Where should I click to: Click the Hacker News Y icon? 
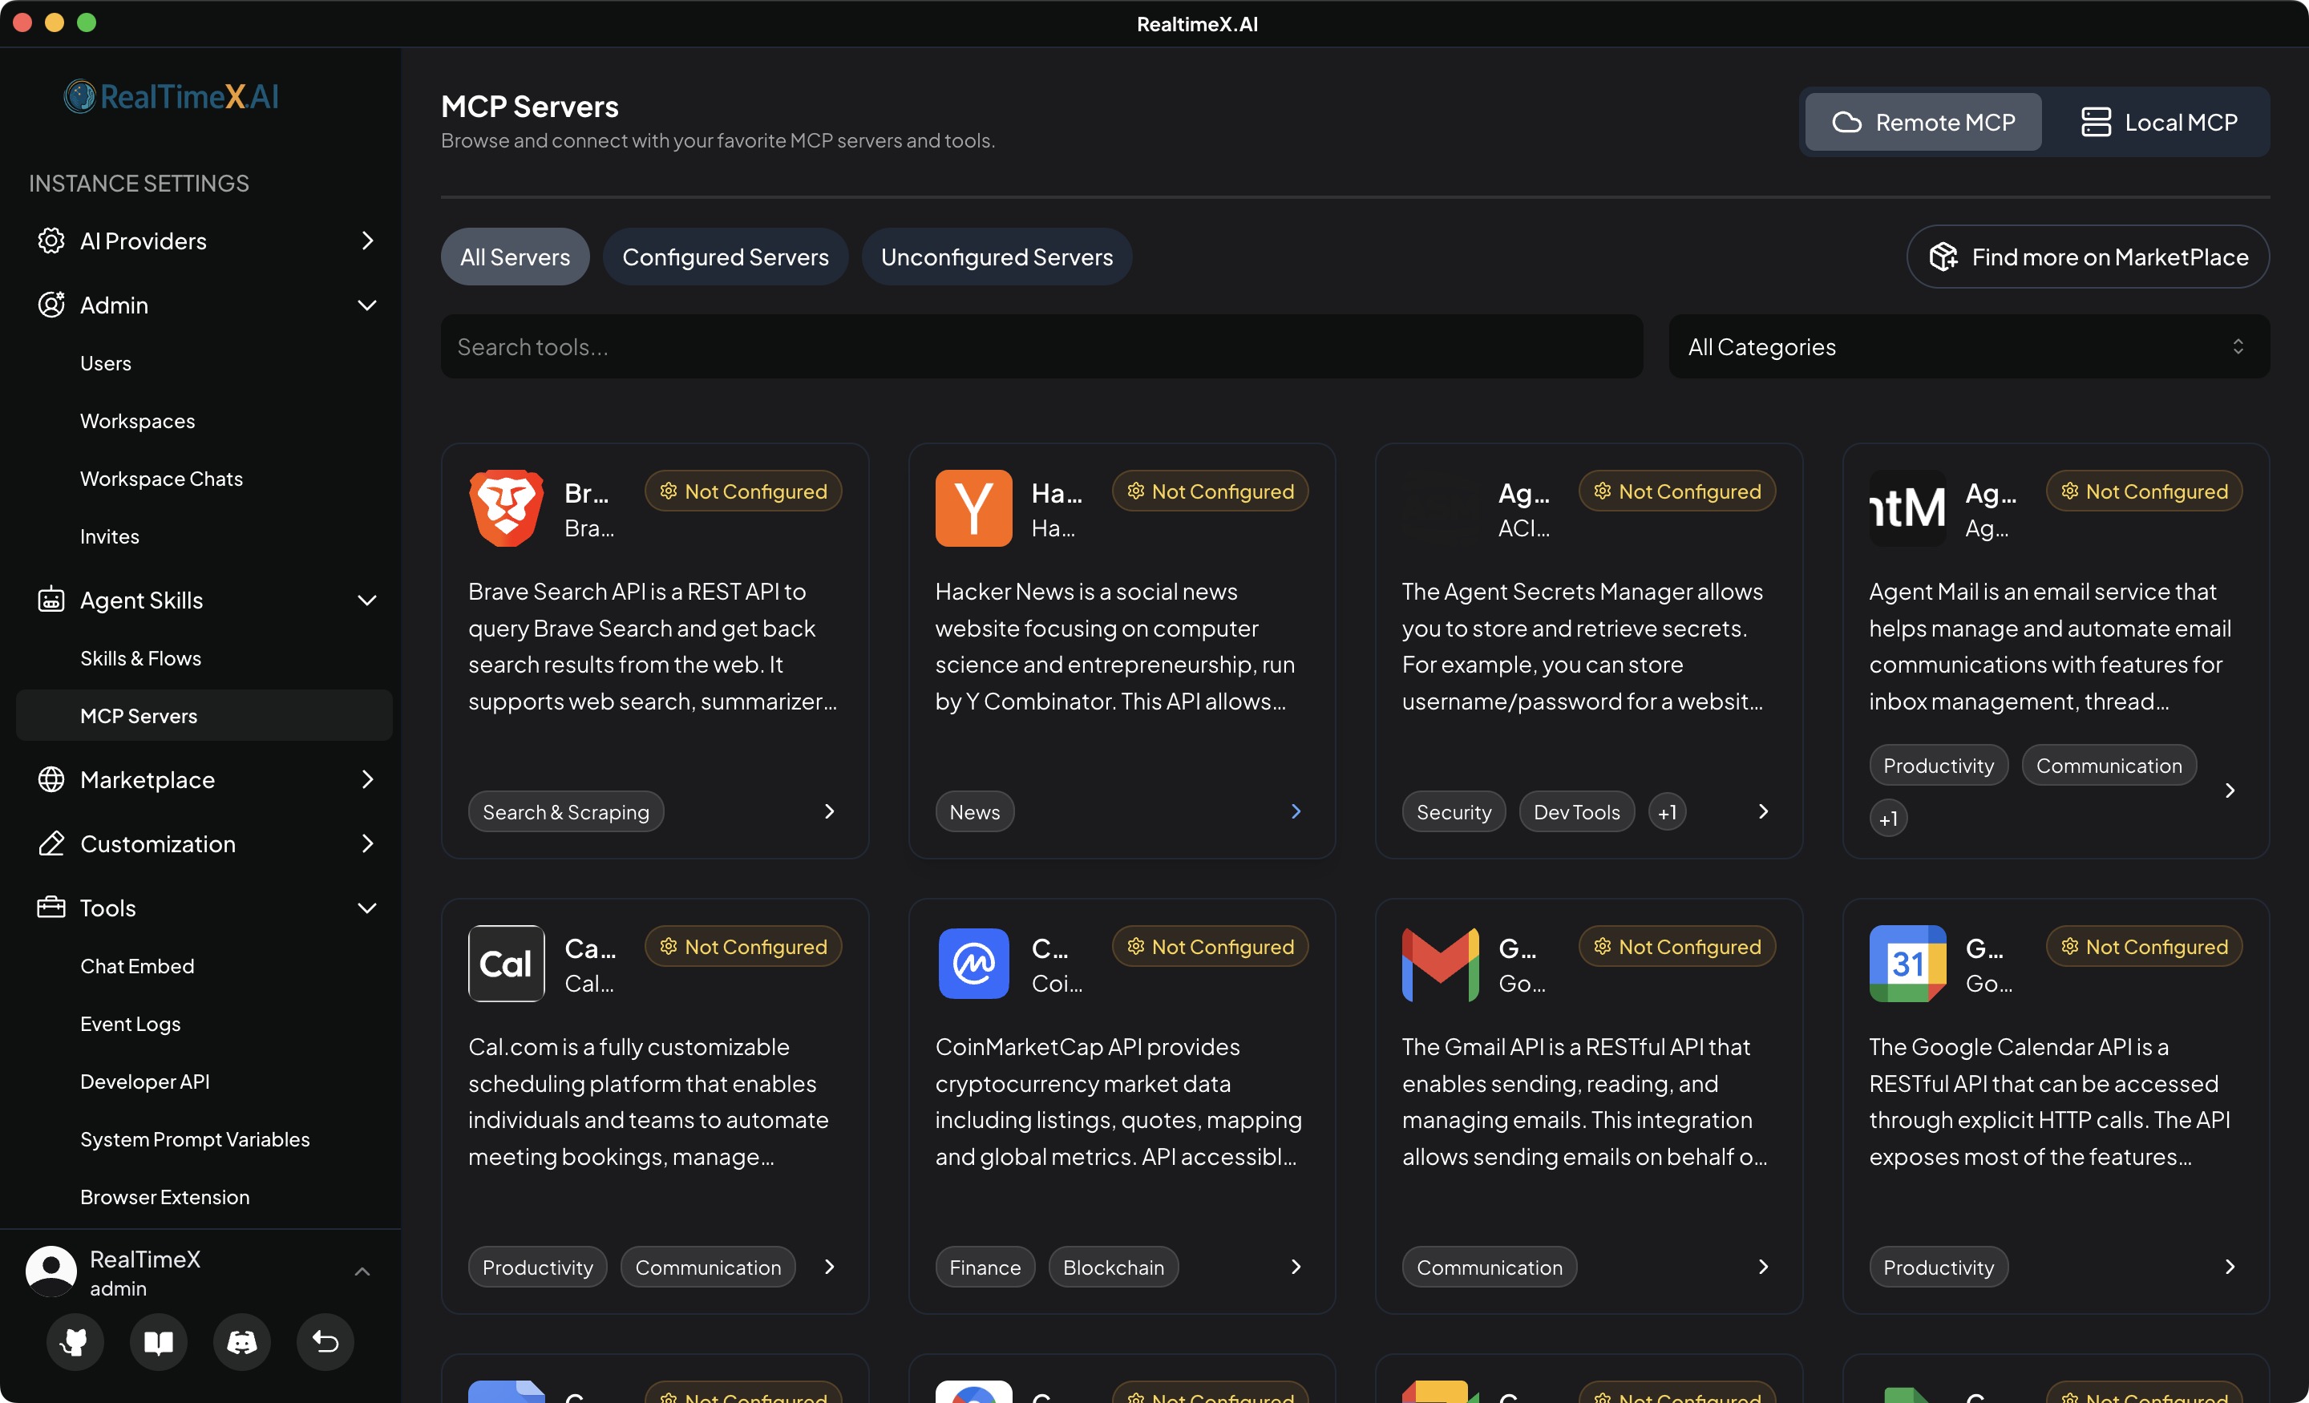coord(973,508)
